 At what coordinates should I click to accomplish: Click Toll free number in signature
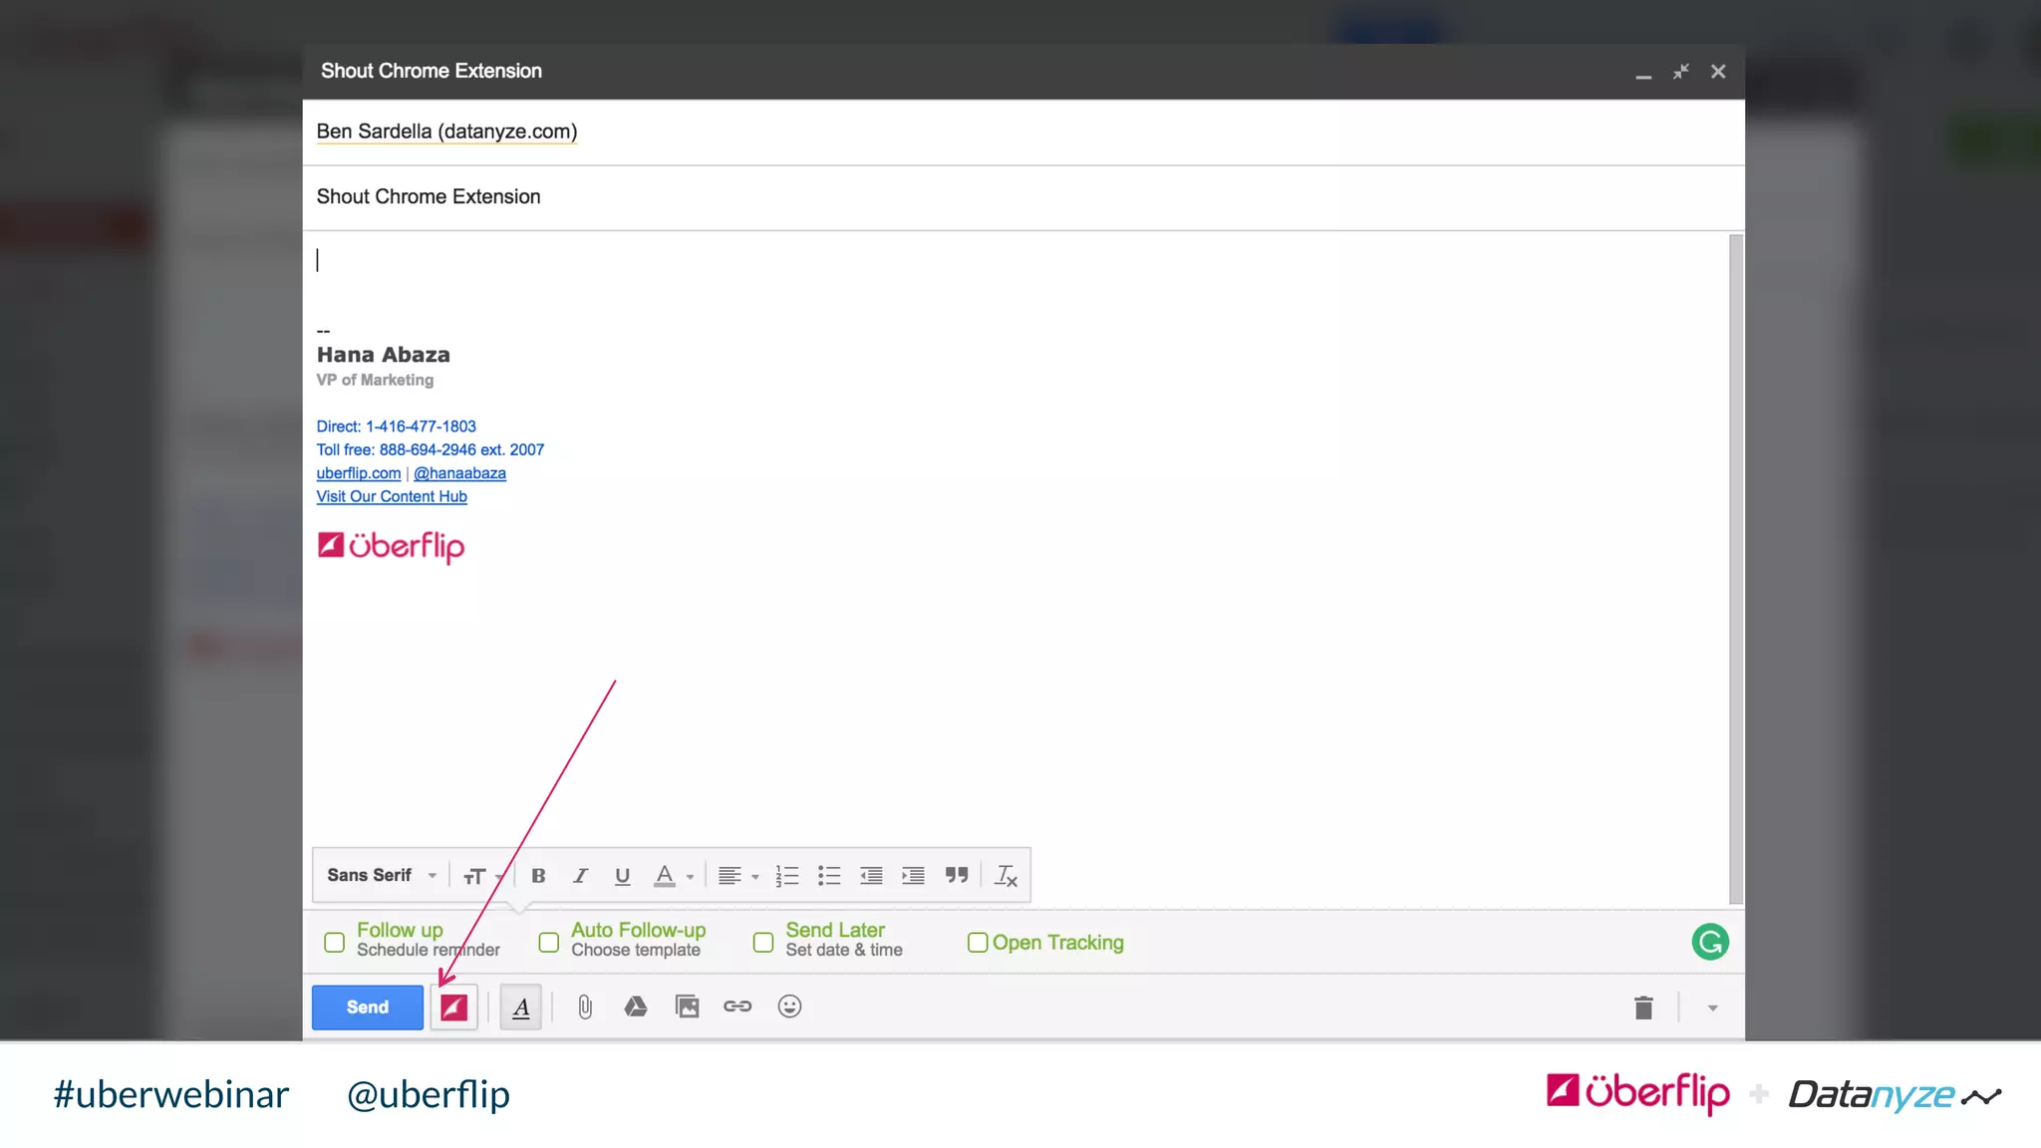(431, 449)
